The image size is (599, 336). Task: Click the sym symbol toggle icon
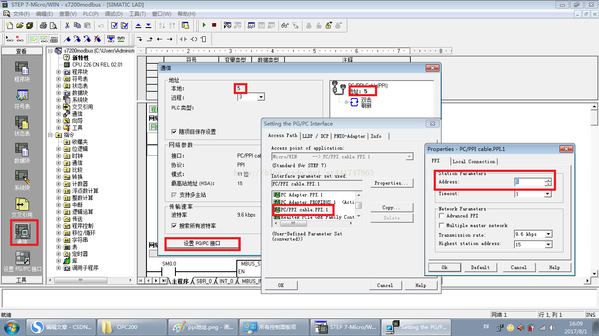[x=121, y=39]
